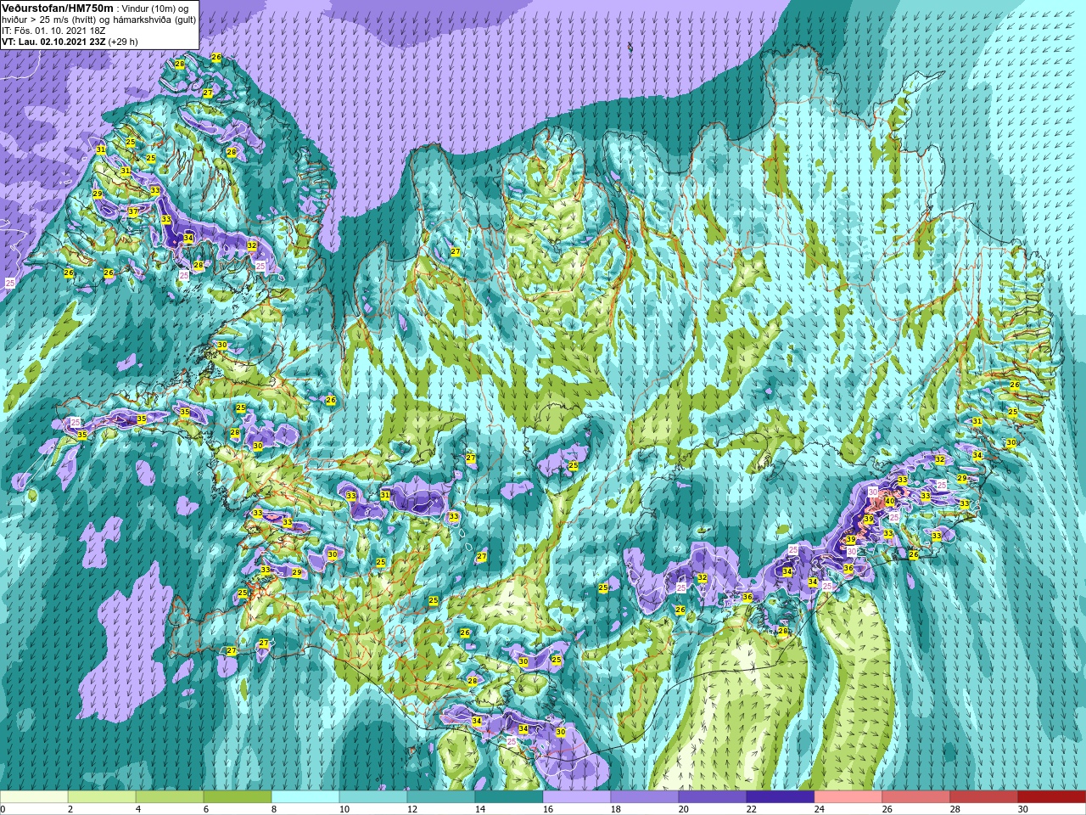1086x815 pixels.
Task: Select the dark indigo 22–24 m/s legend swatch
Action: (781, 797)
